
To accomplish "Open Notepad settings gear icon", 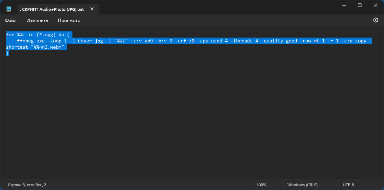I will tap(375, 20).
